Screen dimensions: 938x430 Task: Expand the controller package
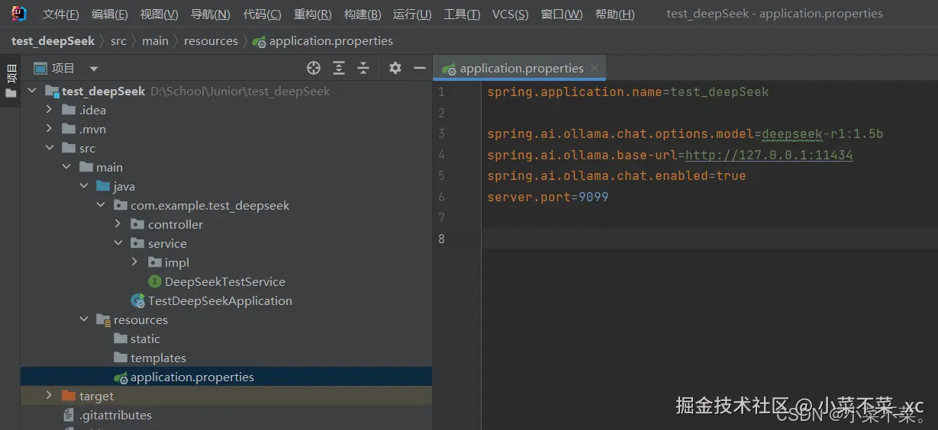pyautogui.click(x=118, y=225)
